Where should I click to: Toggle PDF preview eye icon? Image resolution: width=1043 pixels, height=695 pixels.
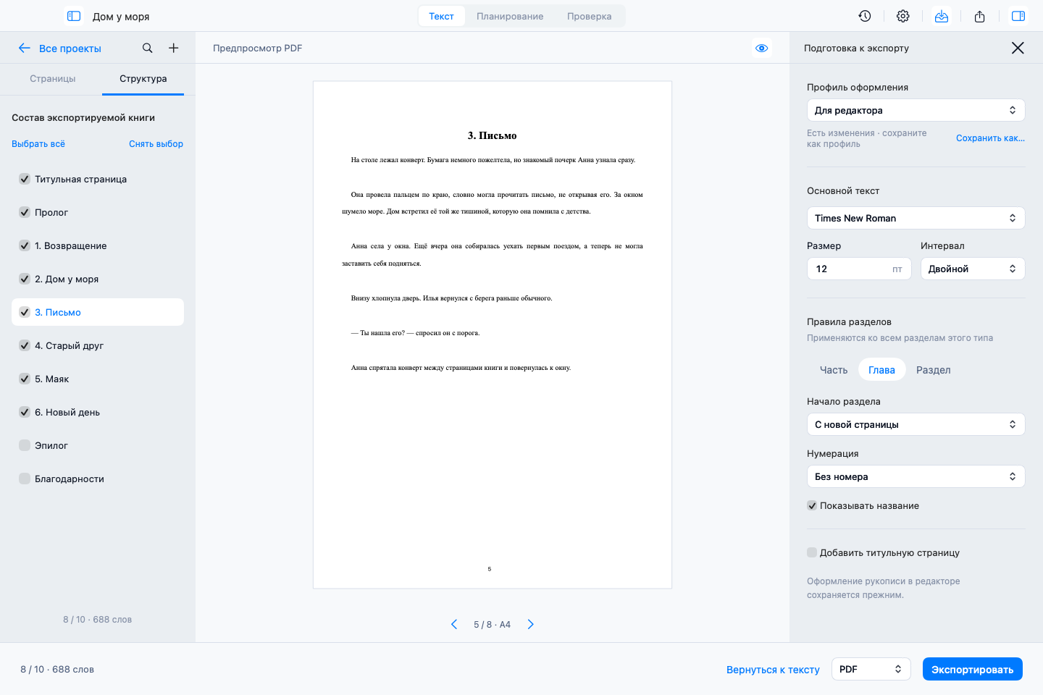pos(762,48)
